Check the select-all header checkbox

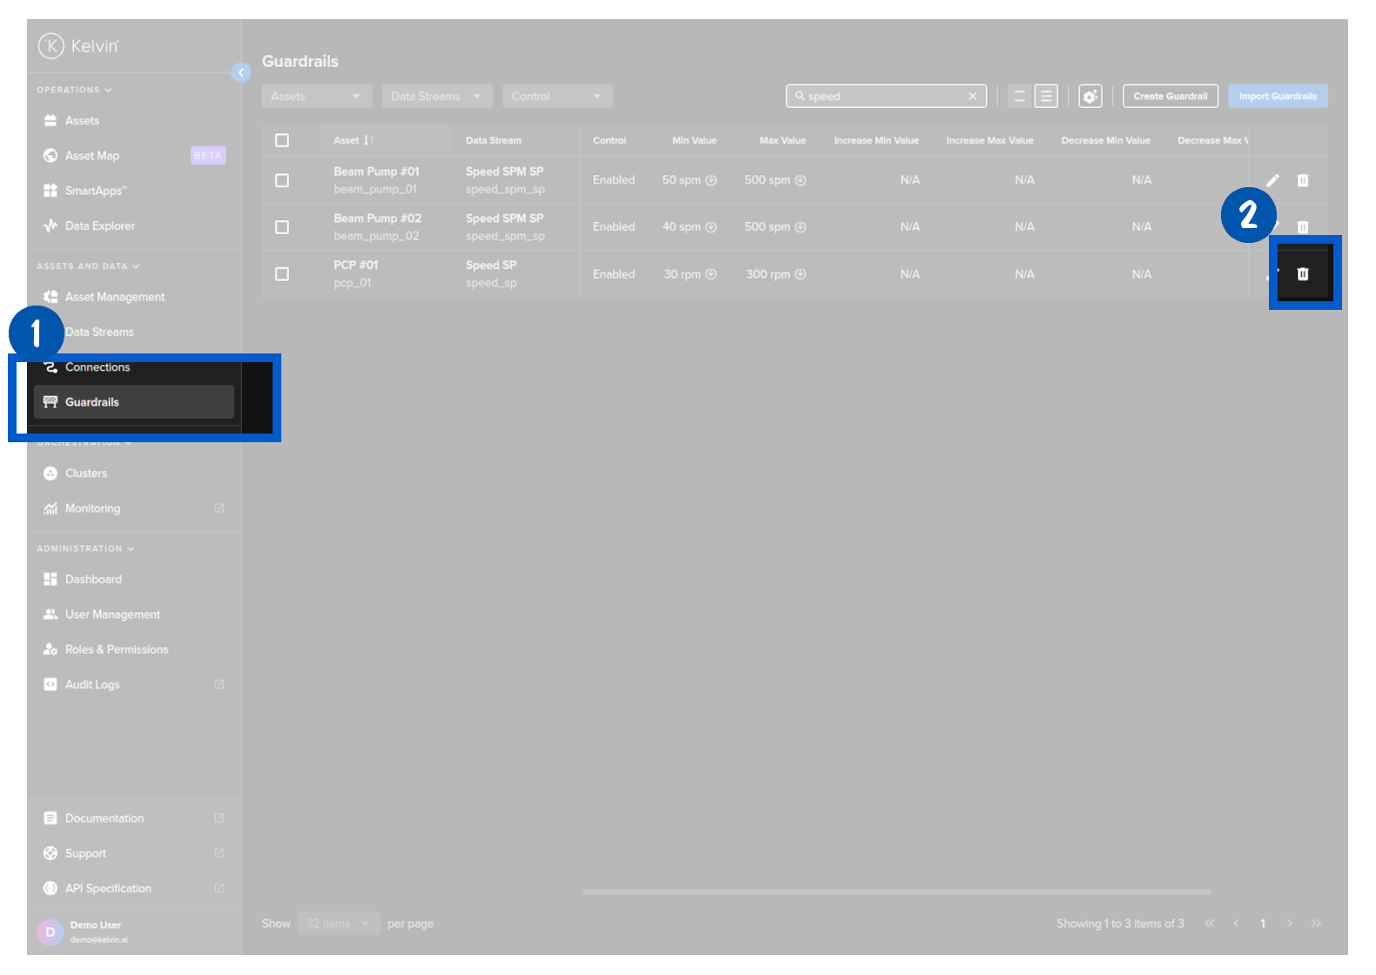282,140
